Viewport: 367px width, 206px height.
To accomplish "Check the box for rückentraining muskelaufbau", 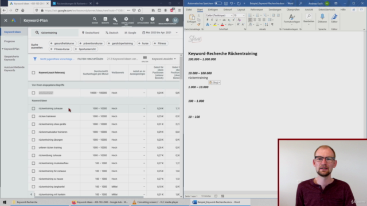I will [33, 163].
